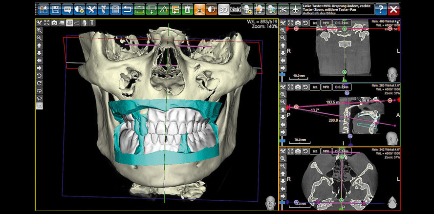Click the 1x1 button in the axial view
Screen dimensions: 434x214
point(315,151)
